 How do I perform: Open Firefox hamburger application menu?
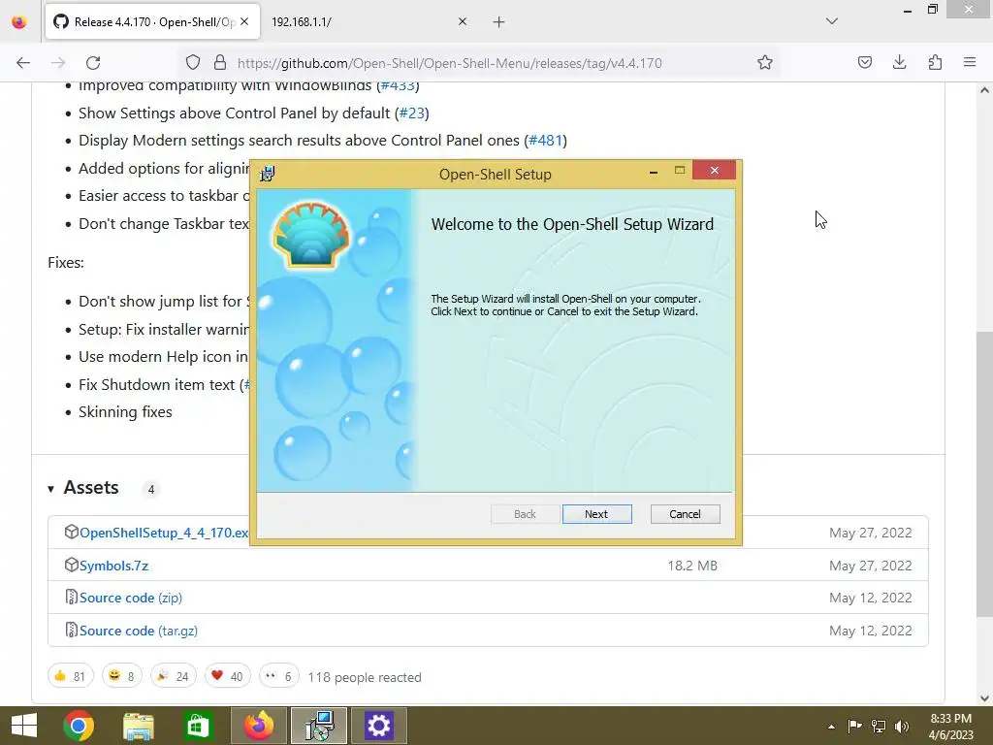970,62
